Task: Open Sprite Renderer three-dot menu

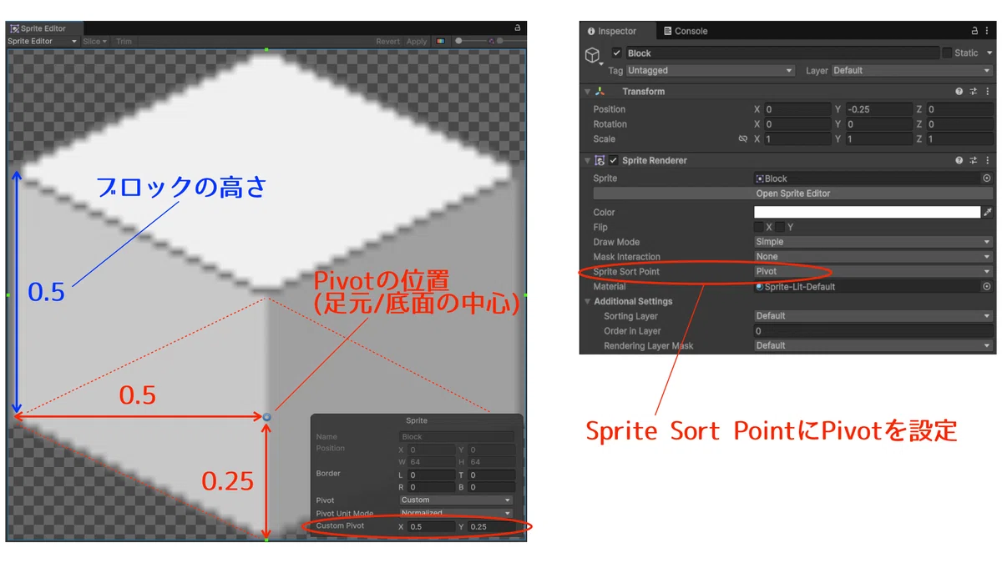Action: click(x=988, y=160)
